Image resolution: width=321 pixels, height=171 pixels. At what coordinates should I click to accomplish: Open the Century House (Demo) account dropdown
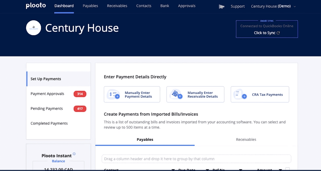(x=273, y=6)
